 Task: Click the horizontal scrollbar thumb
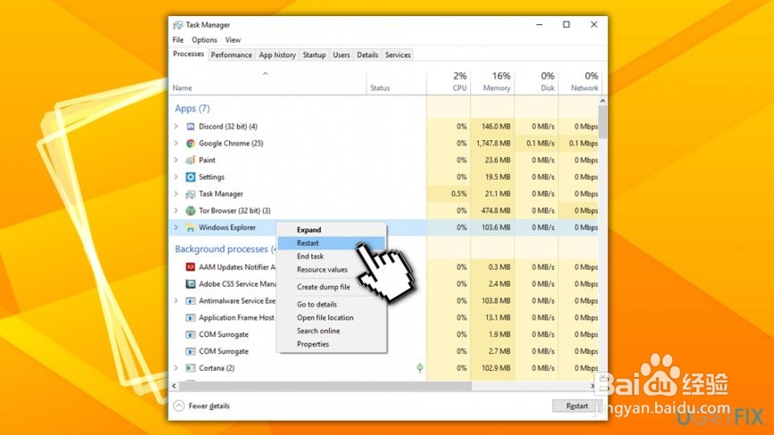click(x=324, y=386)
